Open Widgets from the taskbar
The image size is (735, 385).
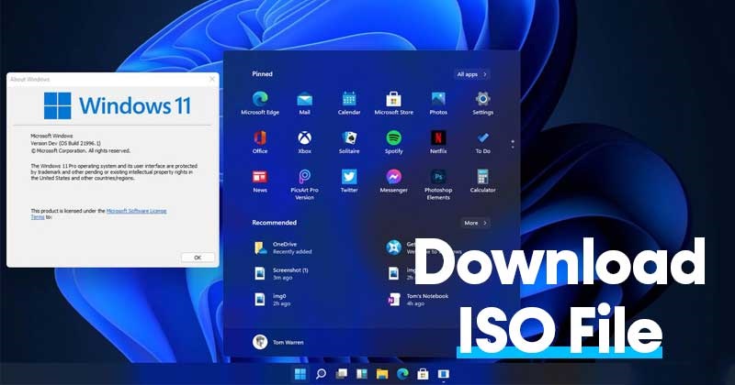click(362, 374)
